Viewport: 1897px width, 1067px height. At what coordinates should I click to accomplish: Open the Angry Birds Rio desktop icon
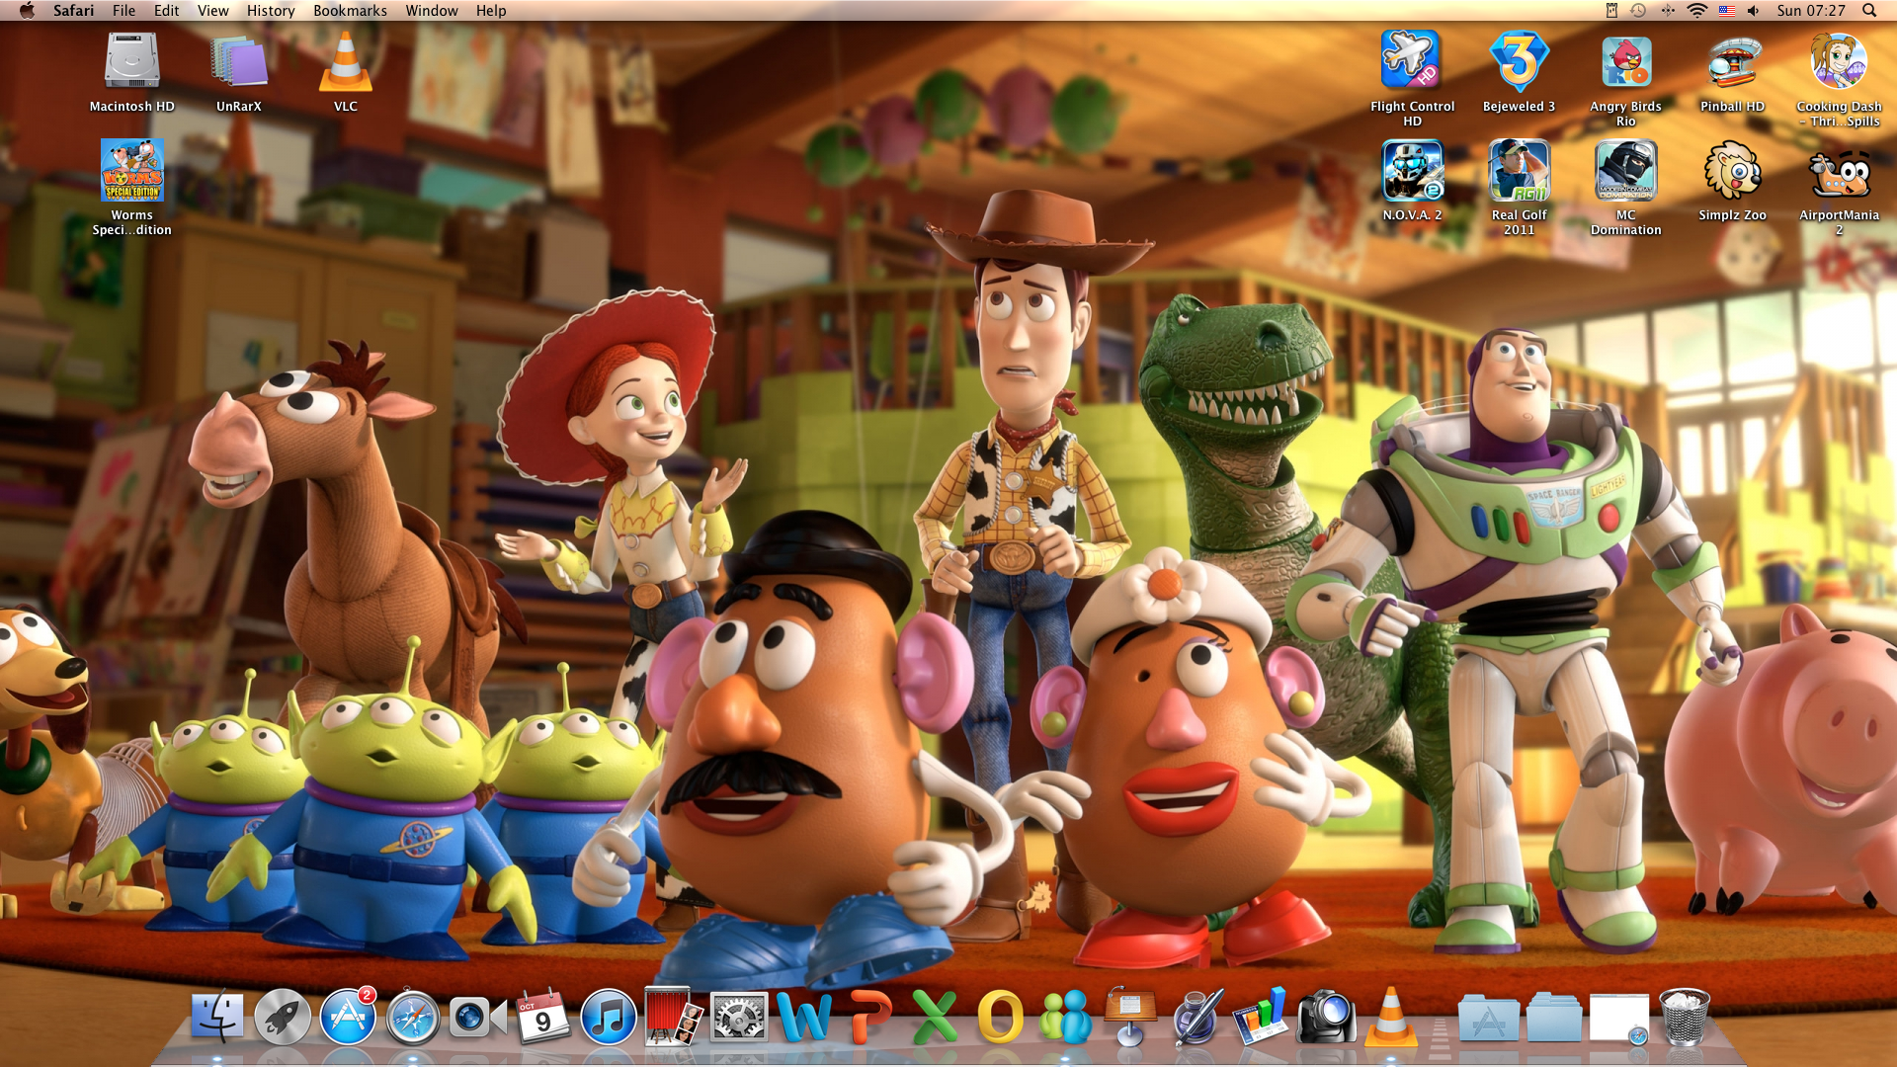(x=1625, y=62)
